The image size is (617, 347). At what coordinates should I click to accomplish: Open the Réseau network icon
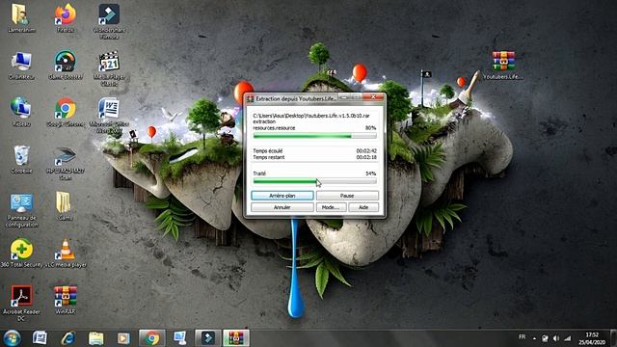[x=21, y=112]
